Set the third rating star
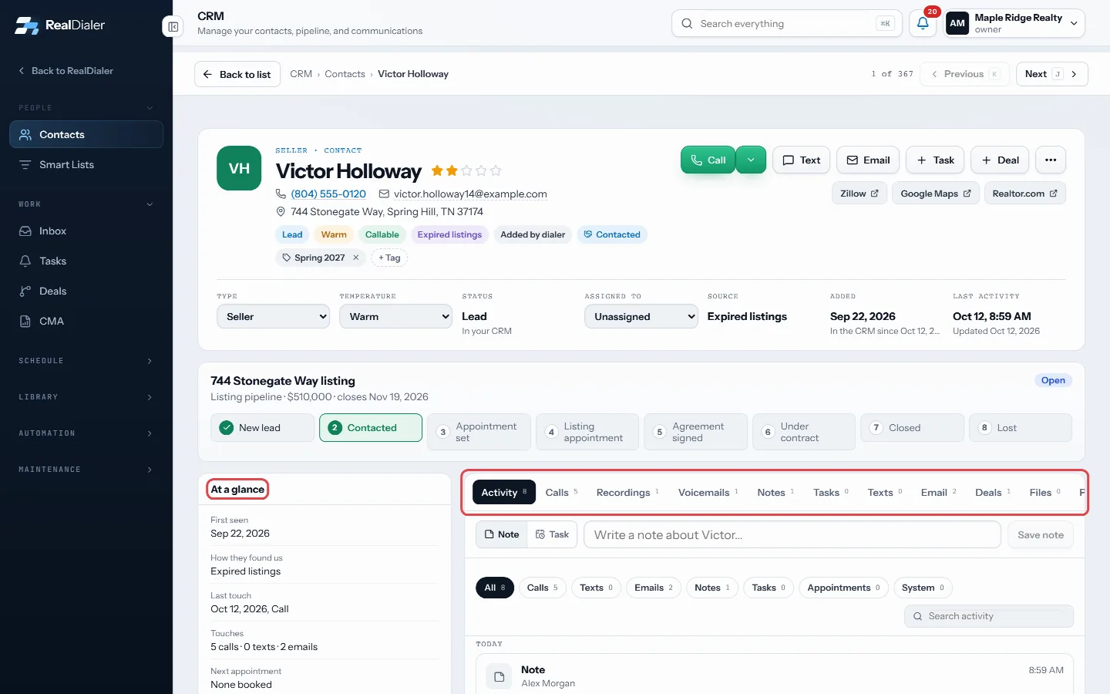The width and height of the screenshot is (1110, 694). point(466,170)
